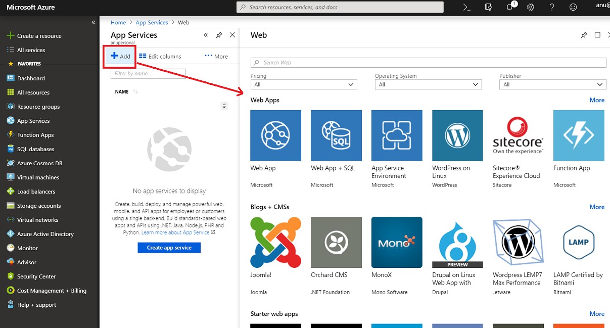Open directory and subscription filter icon
The width and height of the screenshot is (610, 328).
coord(488,7)
